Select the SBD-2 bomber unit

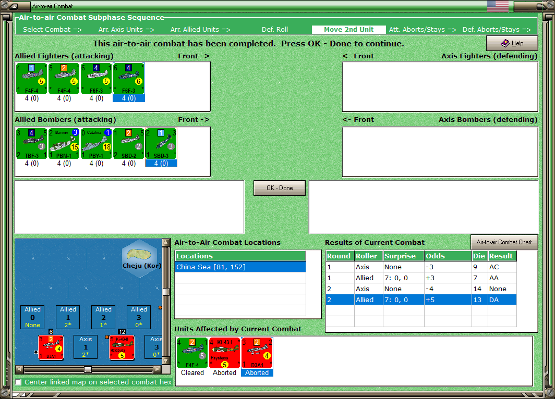(x=128, y=143)
